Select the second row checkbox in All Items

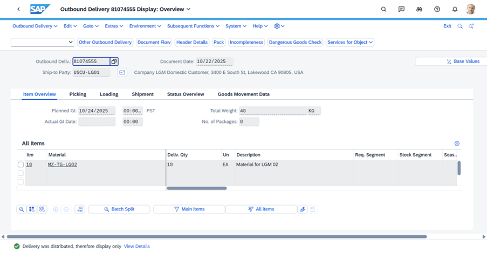(21, 173)
